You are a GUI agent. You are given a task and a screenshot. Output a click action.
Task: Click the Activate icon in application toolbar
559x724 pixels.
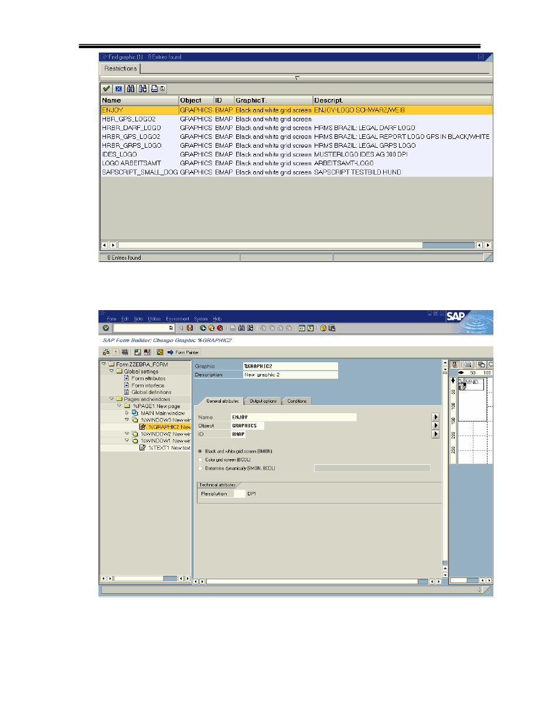[x=115, y=352]
